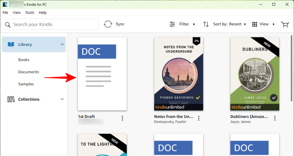Open options menu for Dubliners
The width and height of the screenshot is (294, 156).
pyautogui.click(x=275, y=118)
